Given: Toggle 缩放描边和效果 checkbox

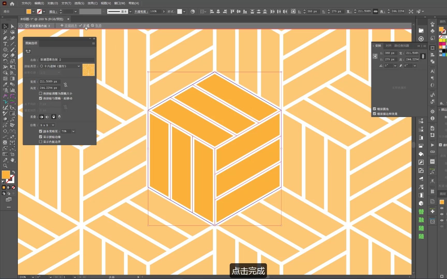Looking at the screenshot, I should pos(374,114).
